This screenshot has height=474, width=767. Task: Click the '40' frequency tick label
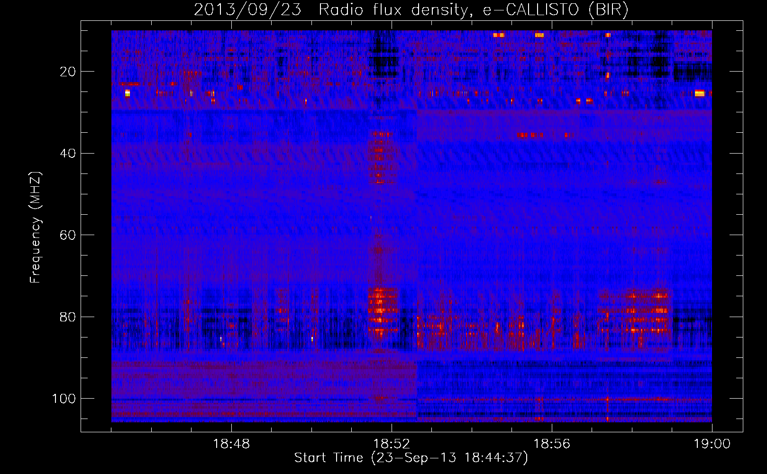click(x=68, y=153)
